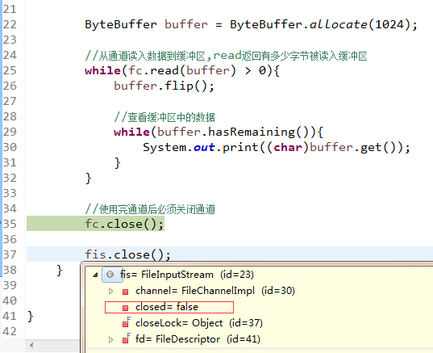433x353 pixels.
Task: Click the hasRemaining method call on line 29
Action: click(x=252, y=132)
